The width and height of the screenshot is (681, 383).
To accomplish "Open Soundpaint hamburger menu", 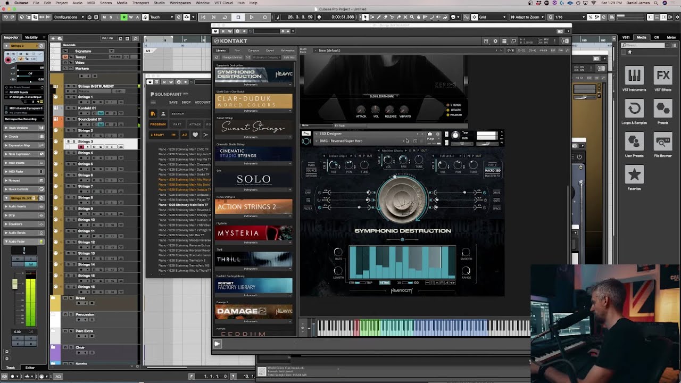I will (153, 102).
